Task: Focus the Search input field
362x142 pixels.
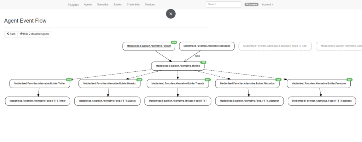Action: click(223, 5)
